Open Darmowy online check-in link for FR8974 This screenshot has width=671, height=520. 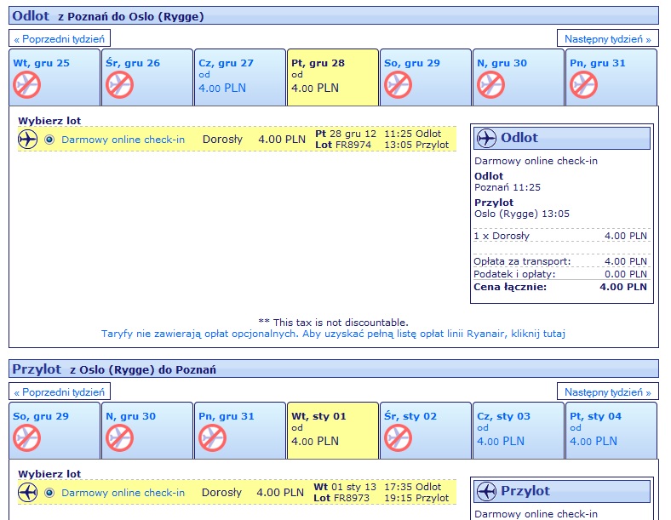click(x=123, y=140)
